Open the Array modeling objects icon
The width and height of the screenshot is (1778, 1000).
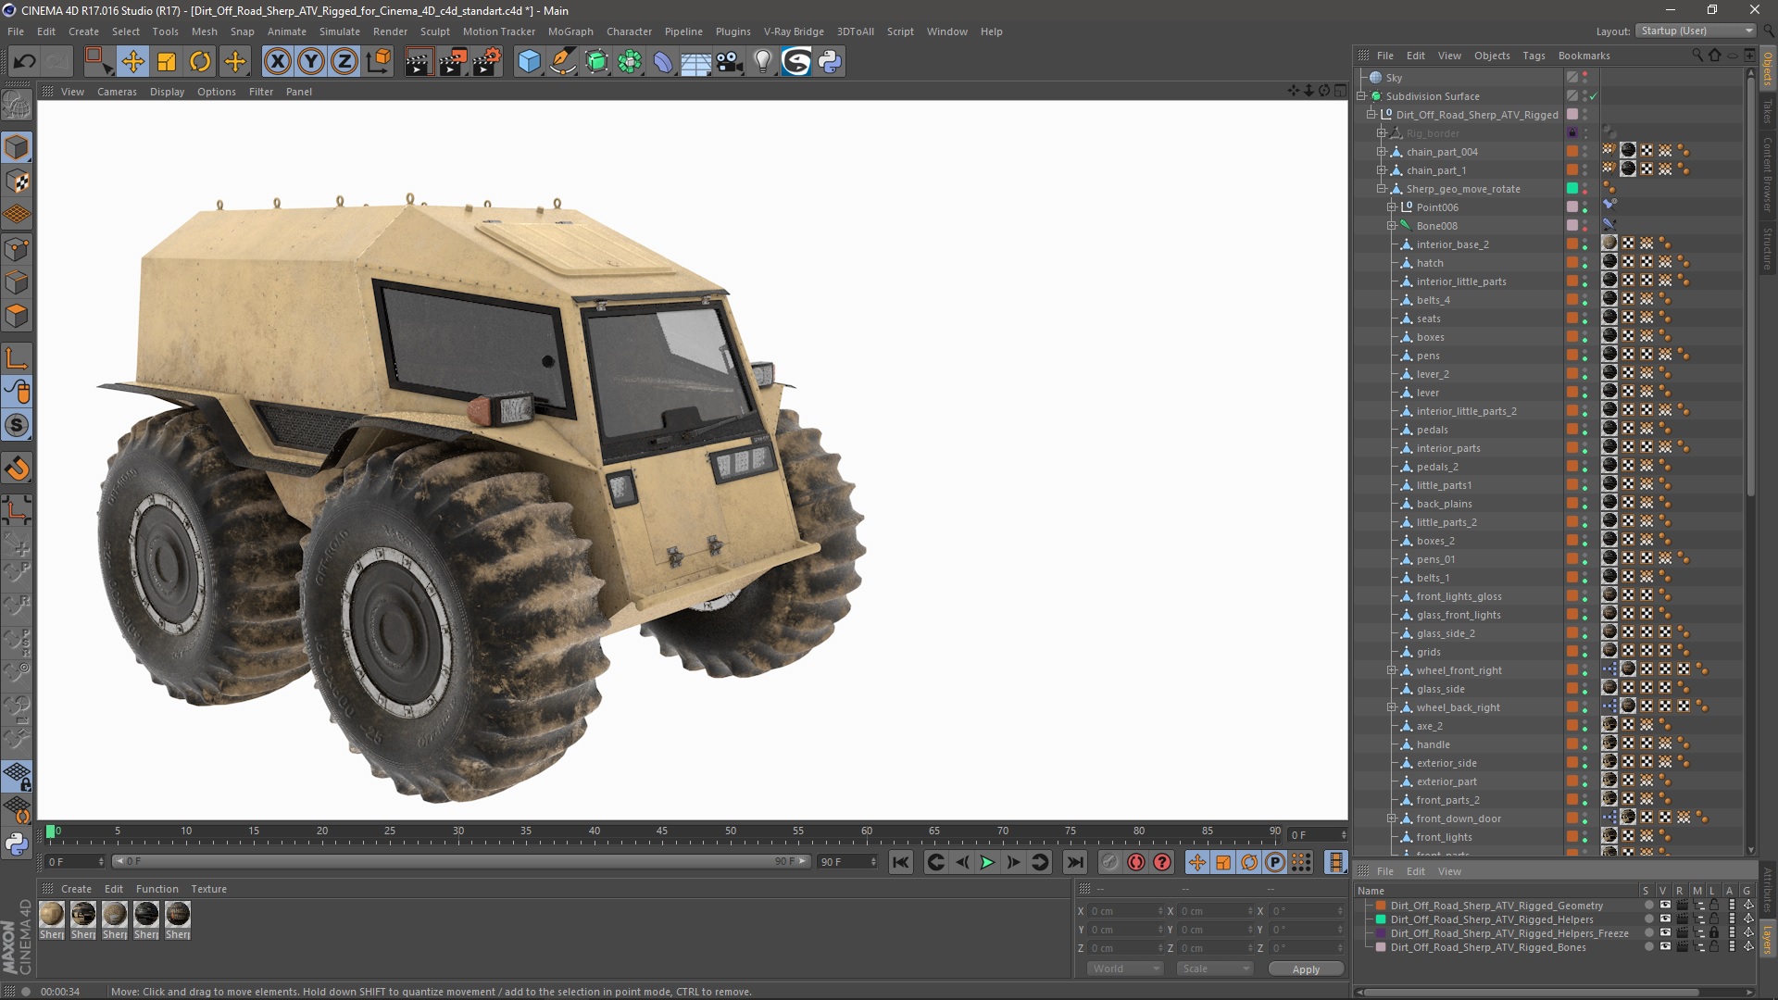(x=630, y=62)
